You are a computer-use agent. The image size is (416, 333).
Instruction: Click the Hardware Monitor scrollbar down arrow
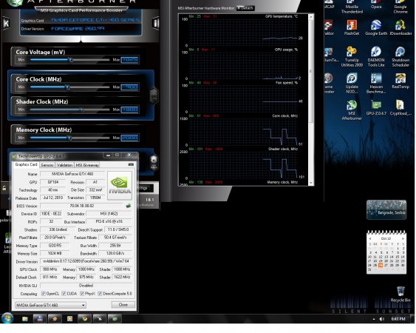coord(311,183)
